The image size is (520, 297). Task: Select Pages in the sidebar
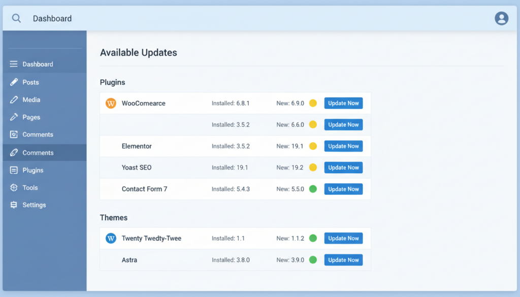pyautogui.click(x=45, y=117)
